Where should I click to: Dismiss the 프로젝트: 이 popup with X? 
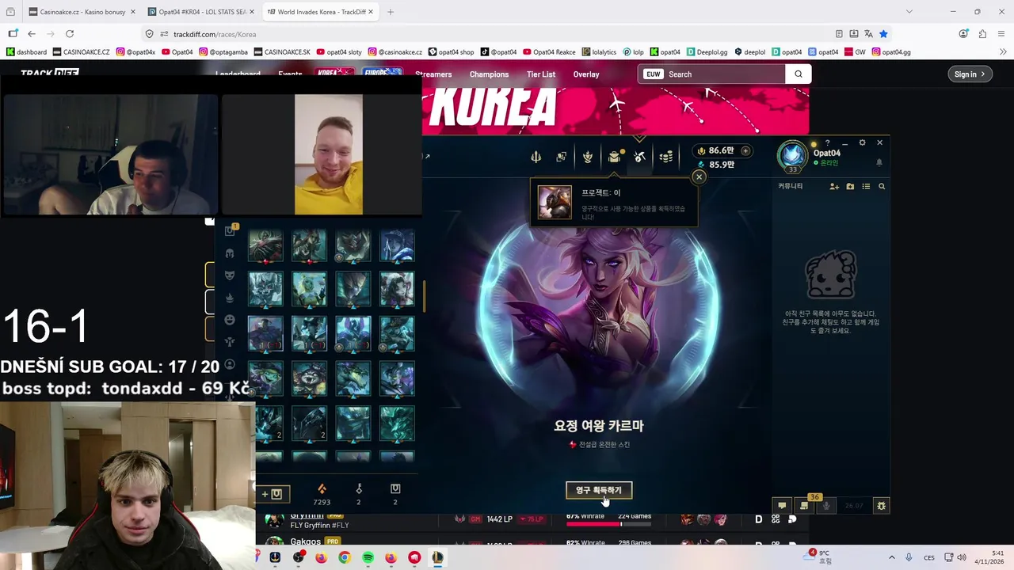(x=699, y=177)
